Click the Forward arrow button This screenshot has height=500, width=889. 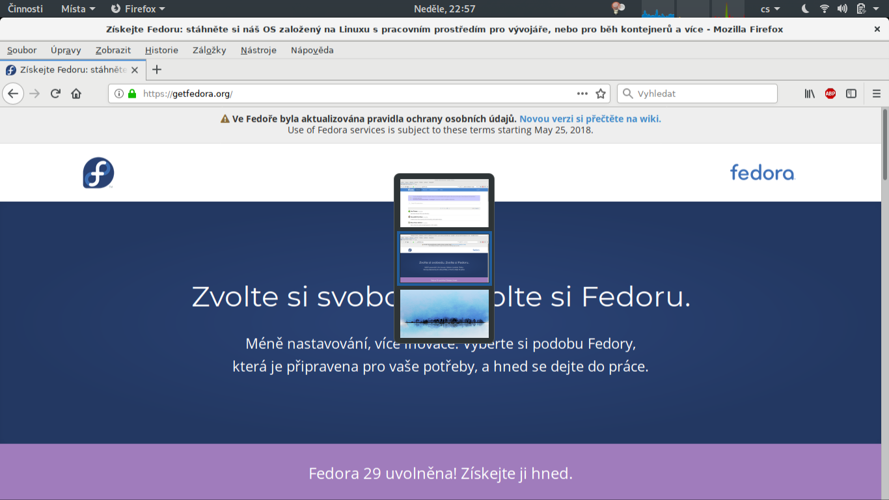point(34,94)
